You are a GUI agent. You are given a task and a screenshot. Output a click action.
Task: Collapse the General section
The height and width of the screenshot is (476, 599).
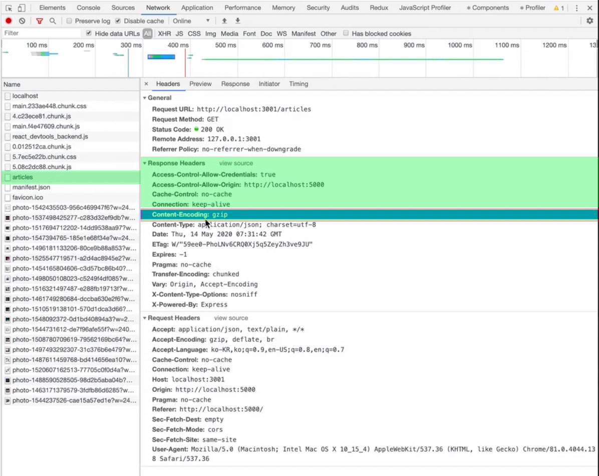click(x=145, y=98)
